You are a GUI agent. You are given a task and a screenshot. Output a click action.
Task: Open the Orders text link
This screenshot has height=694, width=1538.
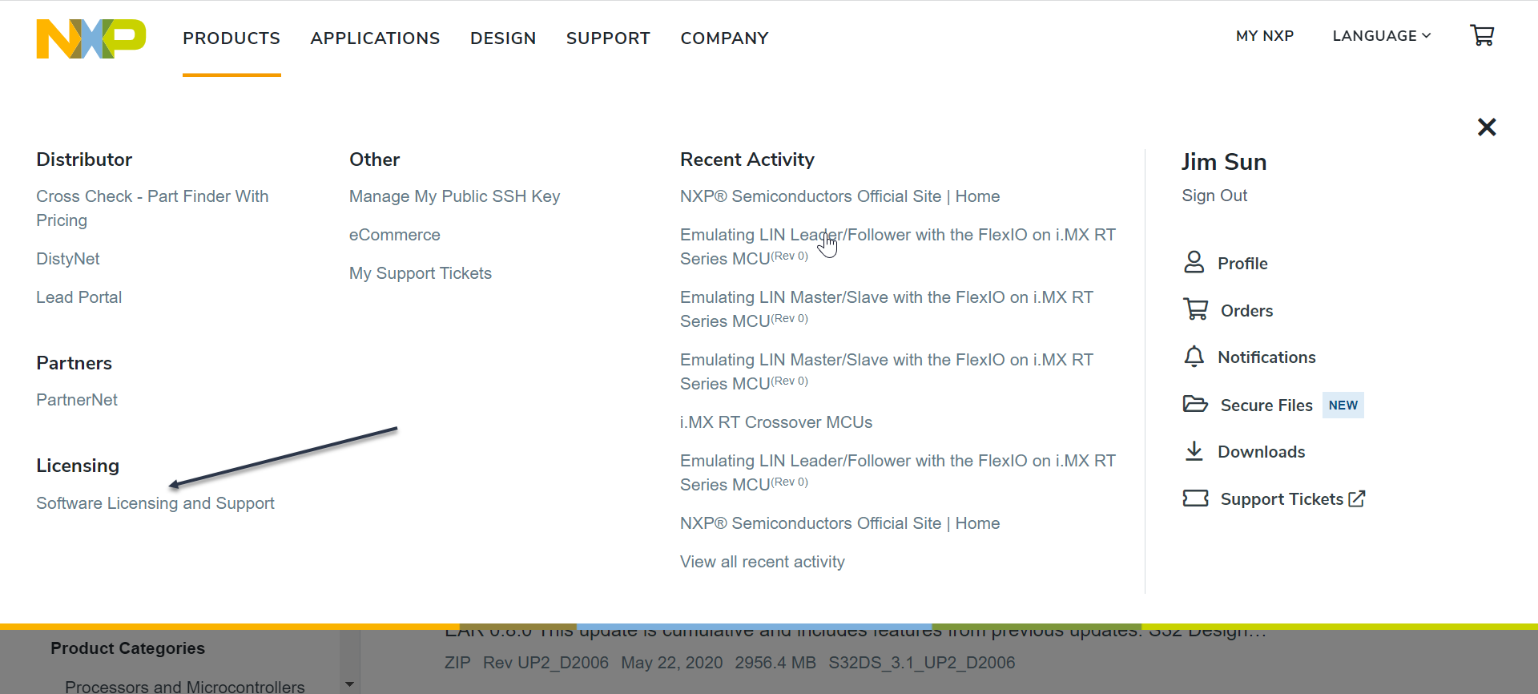tap(1246, 311)
